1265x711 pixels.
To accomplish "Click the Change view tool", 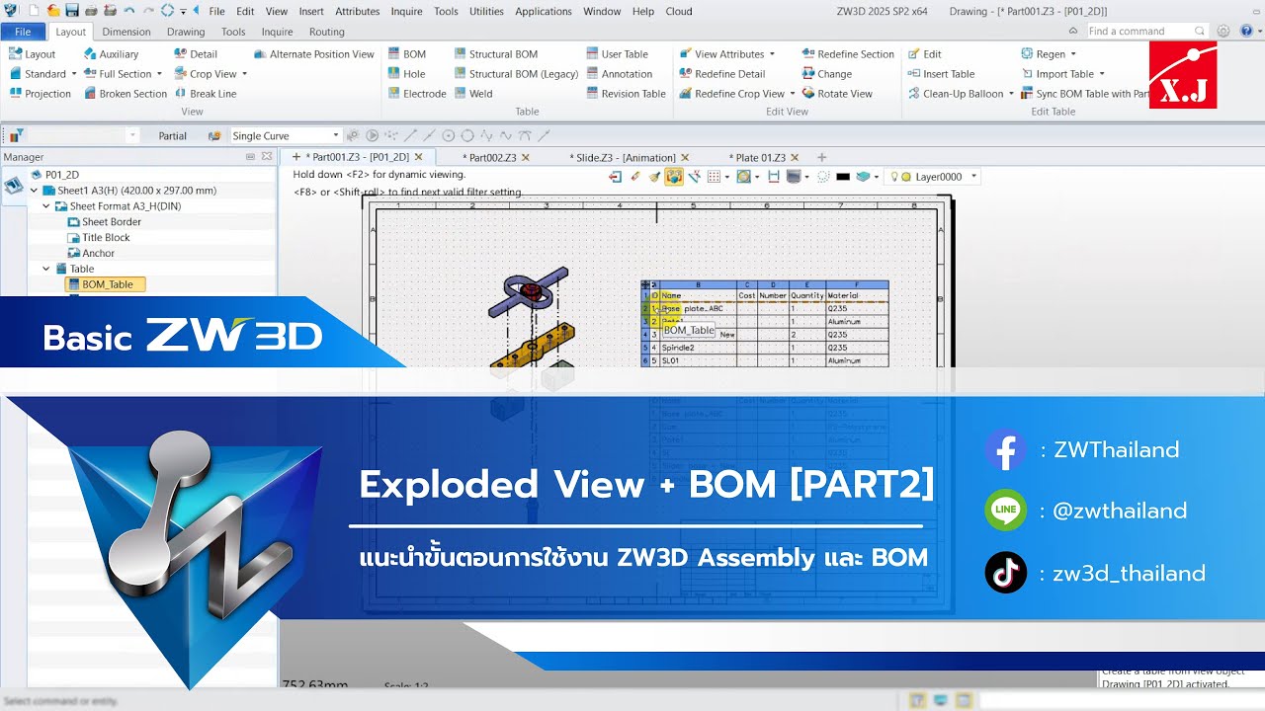I will coord(826,74).
